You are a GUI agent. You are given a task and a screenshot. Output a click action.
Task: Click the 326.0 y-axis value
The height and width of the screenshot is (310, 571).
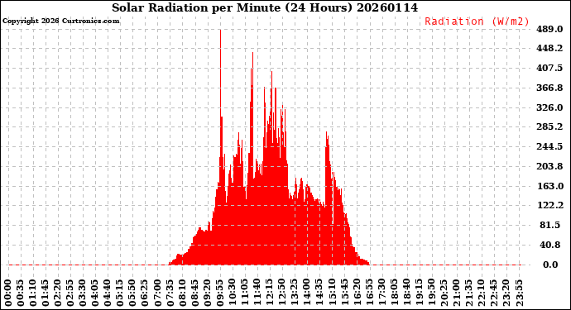(549, 107)
